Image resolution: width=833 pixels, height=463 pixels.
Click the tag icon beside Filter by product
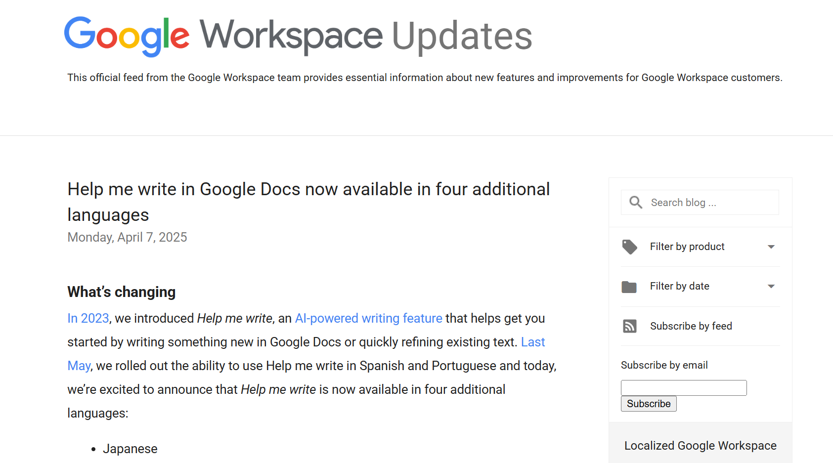click(x=629, y=246)
